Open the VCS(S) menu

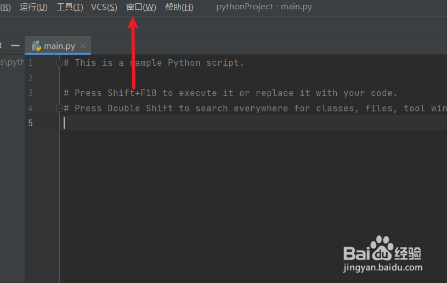(x=104, y=7)
